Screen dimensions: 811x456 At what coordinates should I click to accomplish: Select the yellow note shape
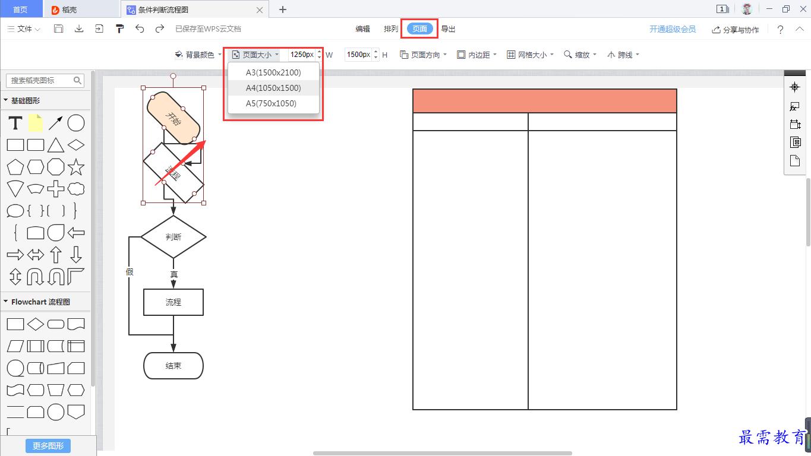click(36, 123)
